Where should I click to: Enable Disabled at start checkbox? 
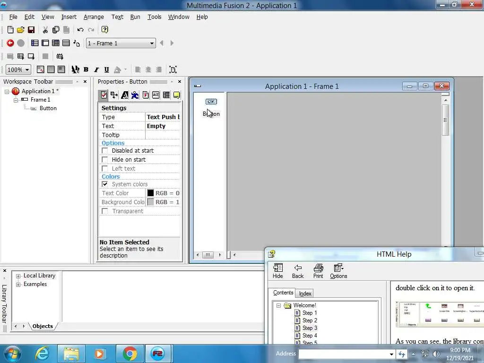pos(105,151)
